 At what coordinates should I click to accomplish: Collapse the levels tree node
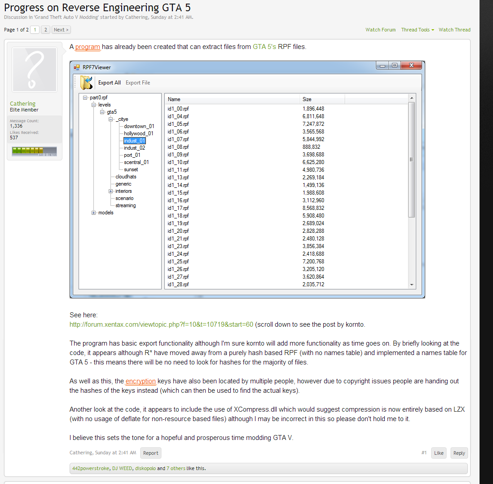tap(93, 105)
